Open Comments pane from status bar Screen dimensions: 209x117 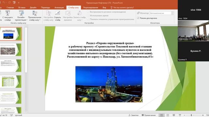pyautogui.click(x=149, y=115)
